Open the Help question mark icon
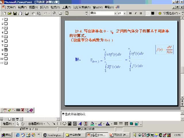This screenshot has height=138, width=184. [67, 13]
